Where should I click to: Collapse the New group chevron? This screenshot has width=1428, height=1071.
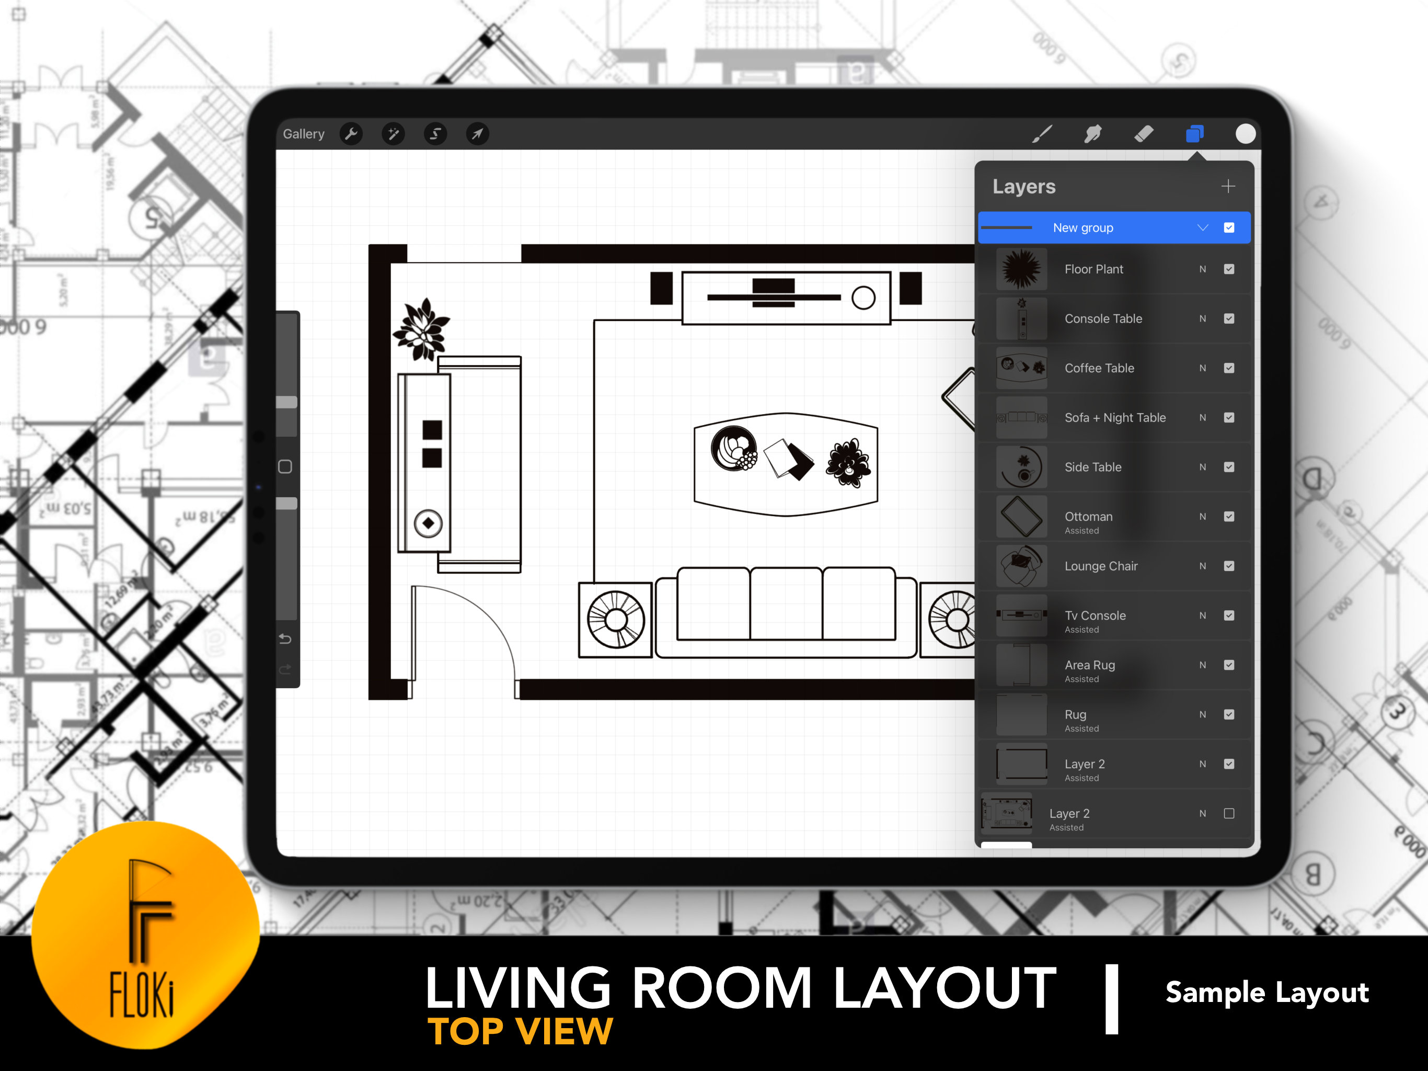1202,227
